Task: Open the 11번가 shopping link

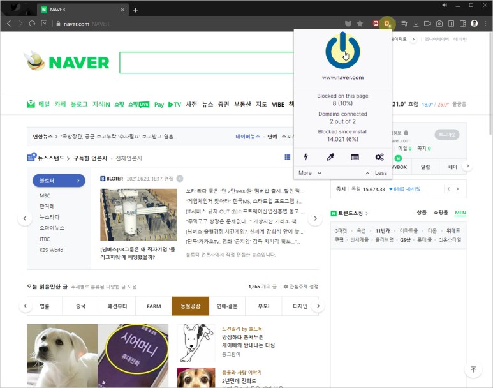Action: tap(383, 230)
